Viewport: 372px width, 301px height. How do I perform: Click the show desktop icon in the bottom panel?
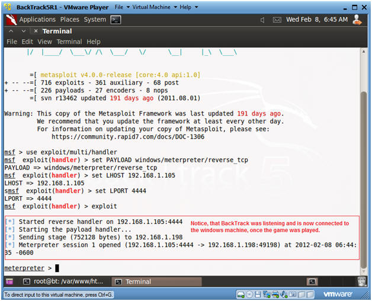9,281
